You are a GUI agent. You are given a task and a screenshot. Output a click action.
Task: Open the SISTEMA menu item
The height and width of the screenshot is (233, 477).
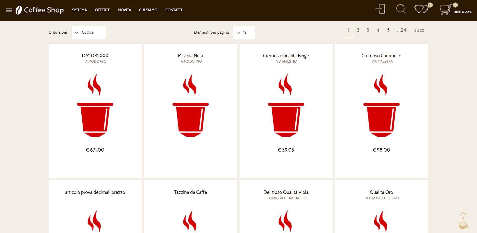[79, 10]
